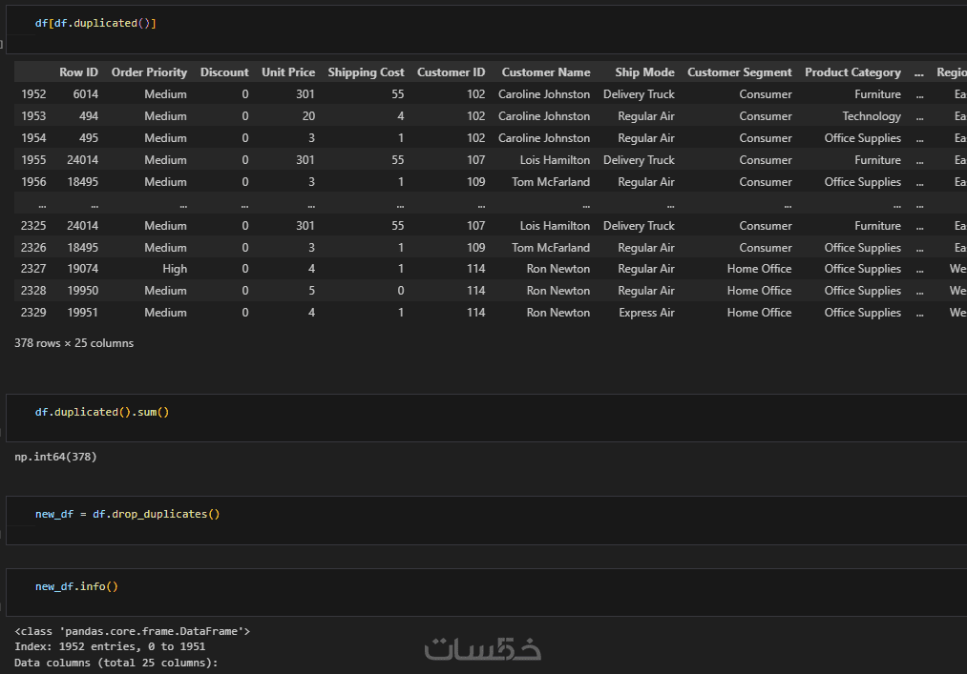The image size is (967, 674).
Task: Click index label 2328 in the table
Action: coord(33,290)
